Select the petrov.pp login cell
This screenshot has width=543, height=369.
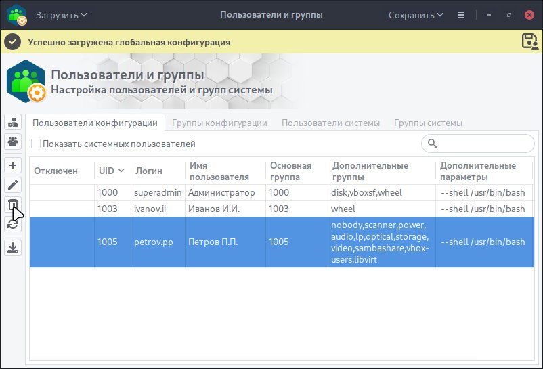[158, 242]
